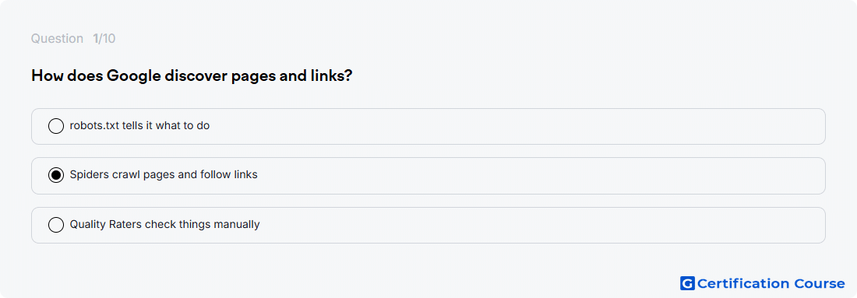Click the word "Google" in the question
This screenshot has height=298, width=857.
pyautogui.click(x=133, y=76)
